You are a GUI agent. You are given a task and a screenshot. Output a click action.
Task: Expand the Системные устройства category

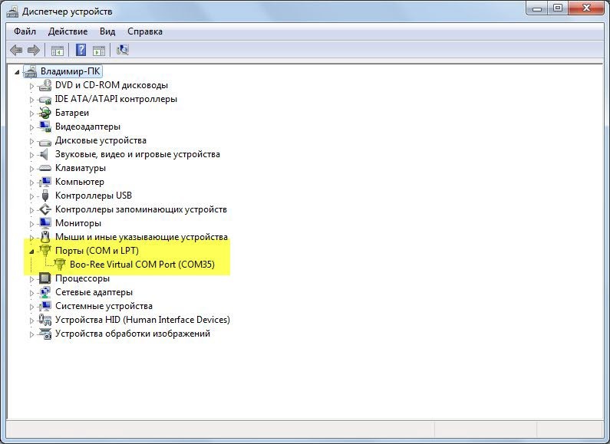coord(32,307)
